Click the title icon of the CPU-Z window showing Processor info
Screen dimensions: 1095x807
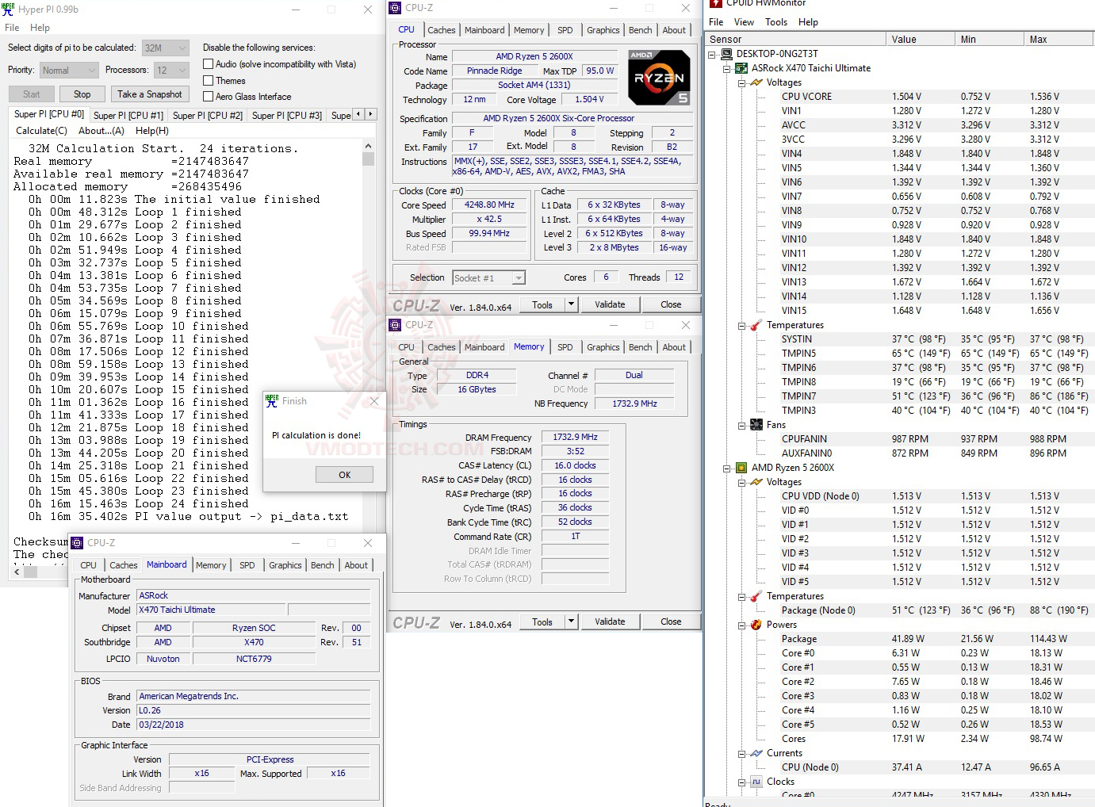click(x=395, y=8)
